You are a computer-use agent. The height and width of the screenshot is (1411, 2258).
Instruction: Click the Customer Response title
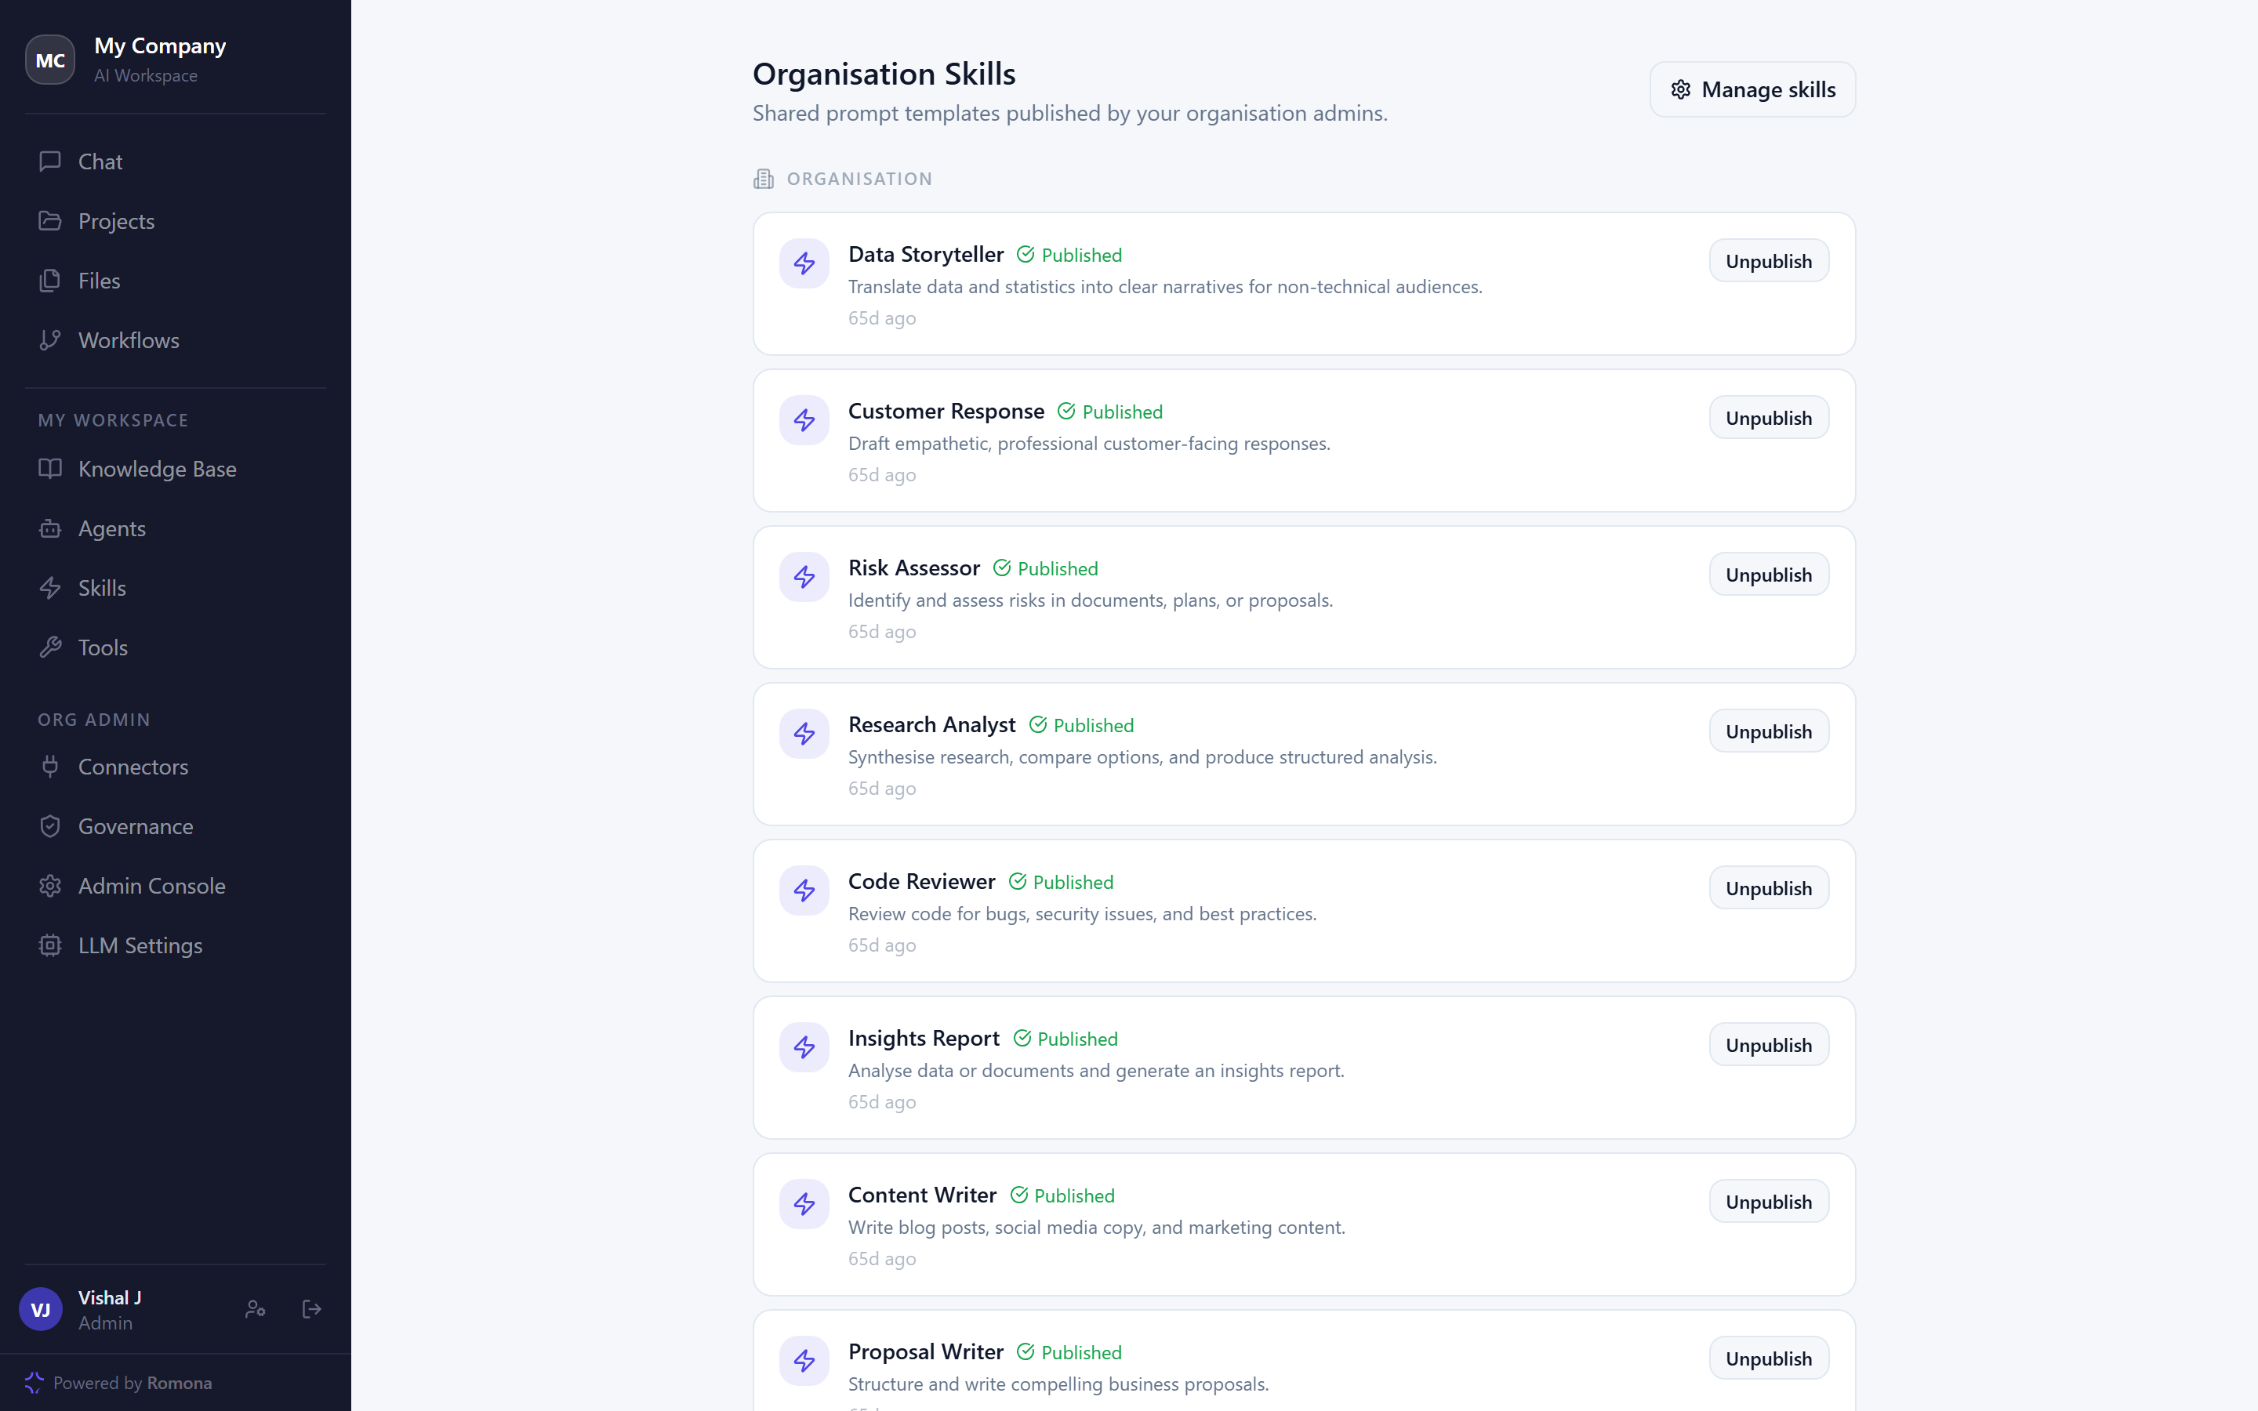tap(946, 411)
